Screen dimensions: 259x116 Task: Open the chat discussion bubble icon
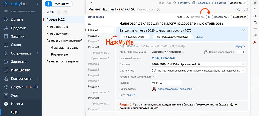click(238, 9)
